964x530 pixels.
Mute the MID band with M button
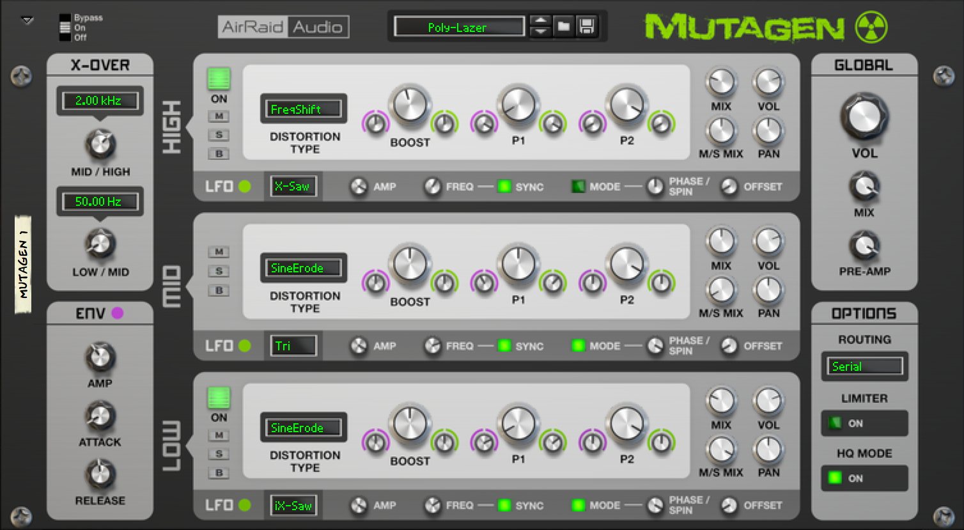pos(219,252)
